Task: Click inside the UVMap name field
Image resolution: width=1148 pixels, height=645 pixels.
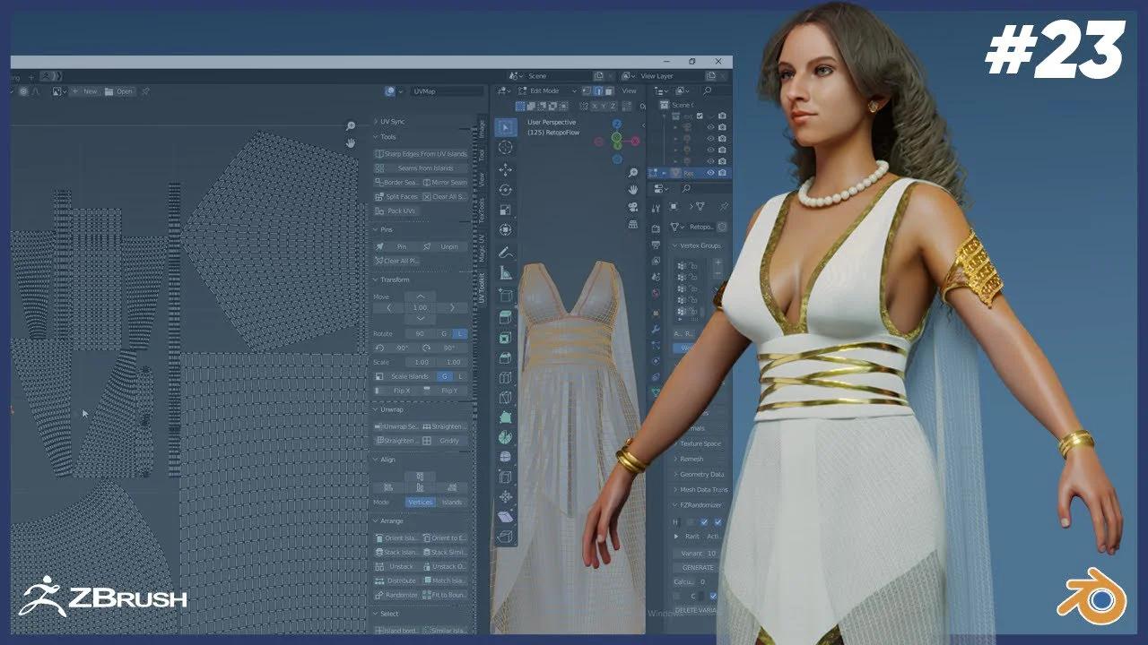Action: click(x=448, y=91)
